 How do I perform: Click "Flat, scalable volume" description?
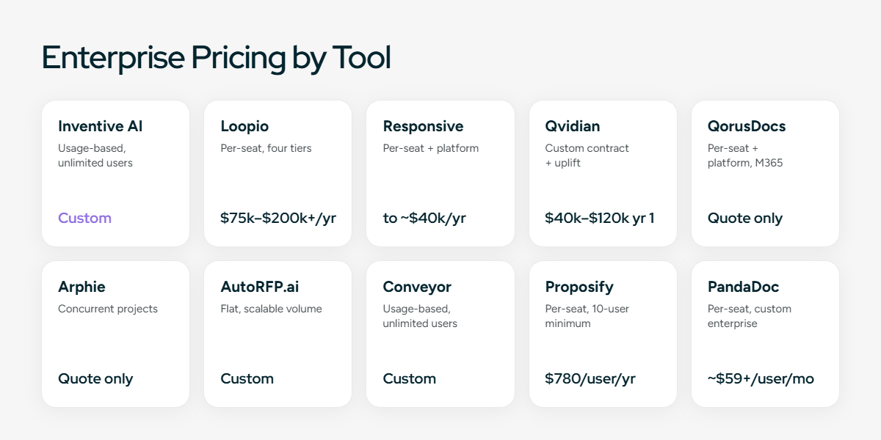tap(271, 309)
